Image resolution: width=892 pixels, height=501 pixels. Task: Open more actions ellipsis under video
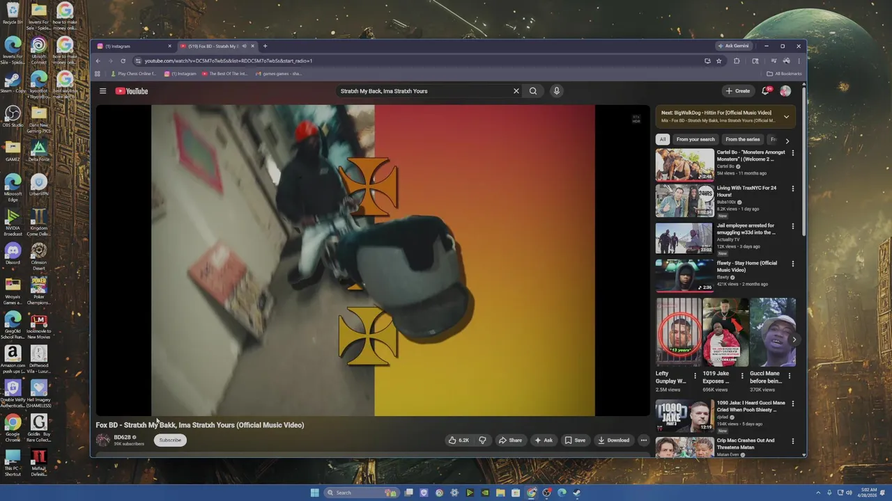643,440
